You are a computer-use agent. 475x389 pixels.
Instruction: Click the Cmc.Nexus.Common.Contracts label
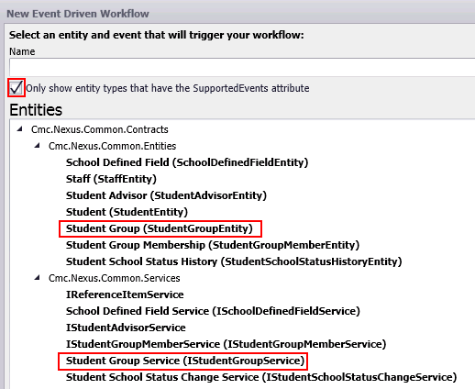tap(100, 129)
